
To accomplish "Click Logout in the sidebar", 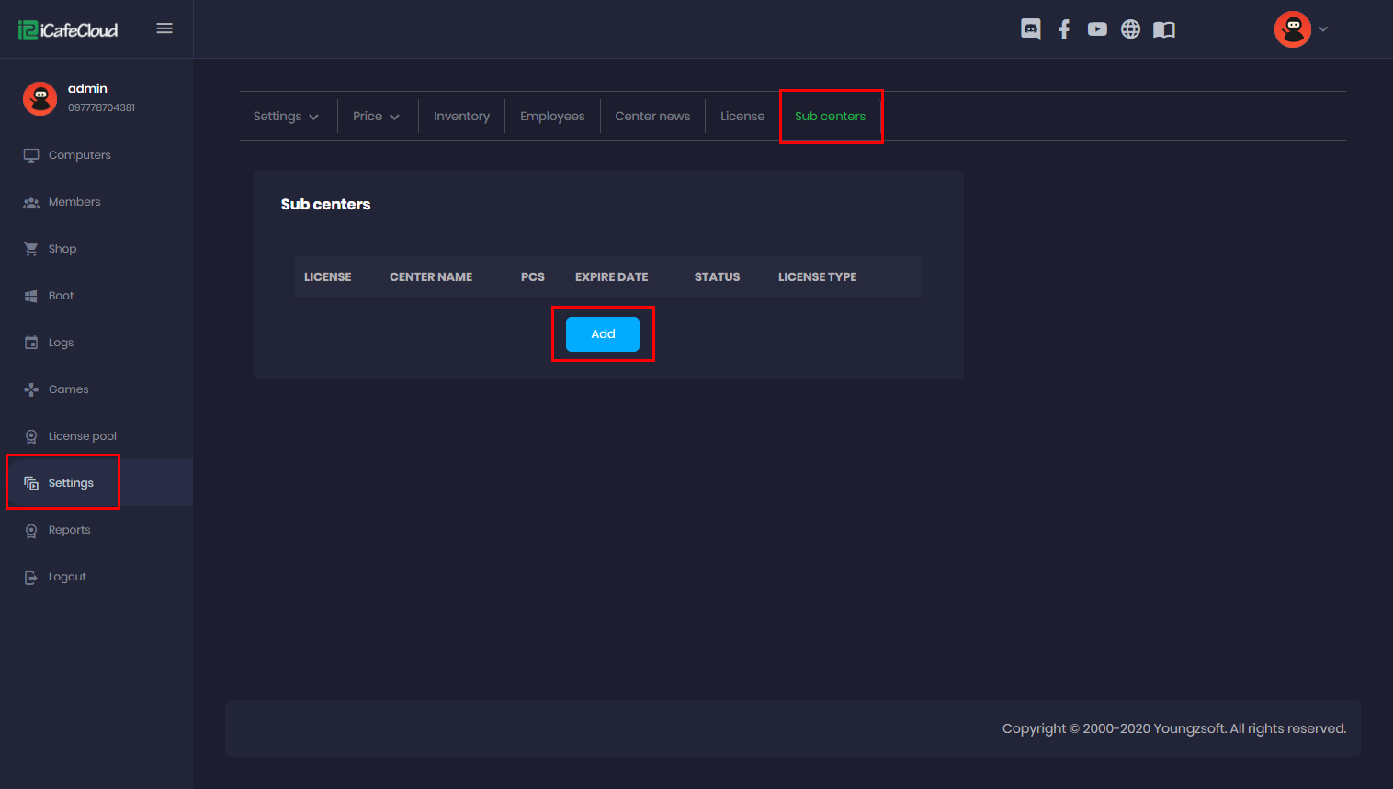I will tap(67, 577).
